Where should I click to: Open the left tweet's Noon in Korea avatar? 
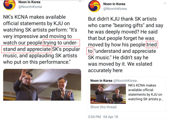point(10,5)
